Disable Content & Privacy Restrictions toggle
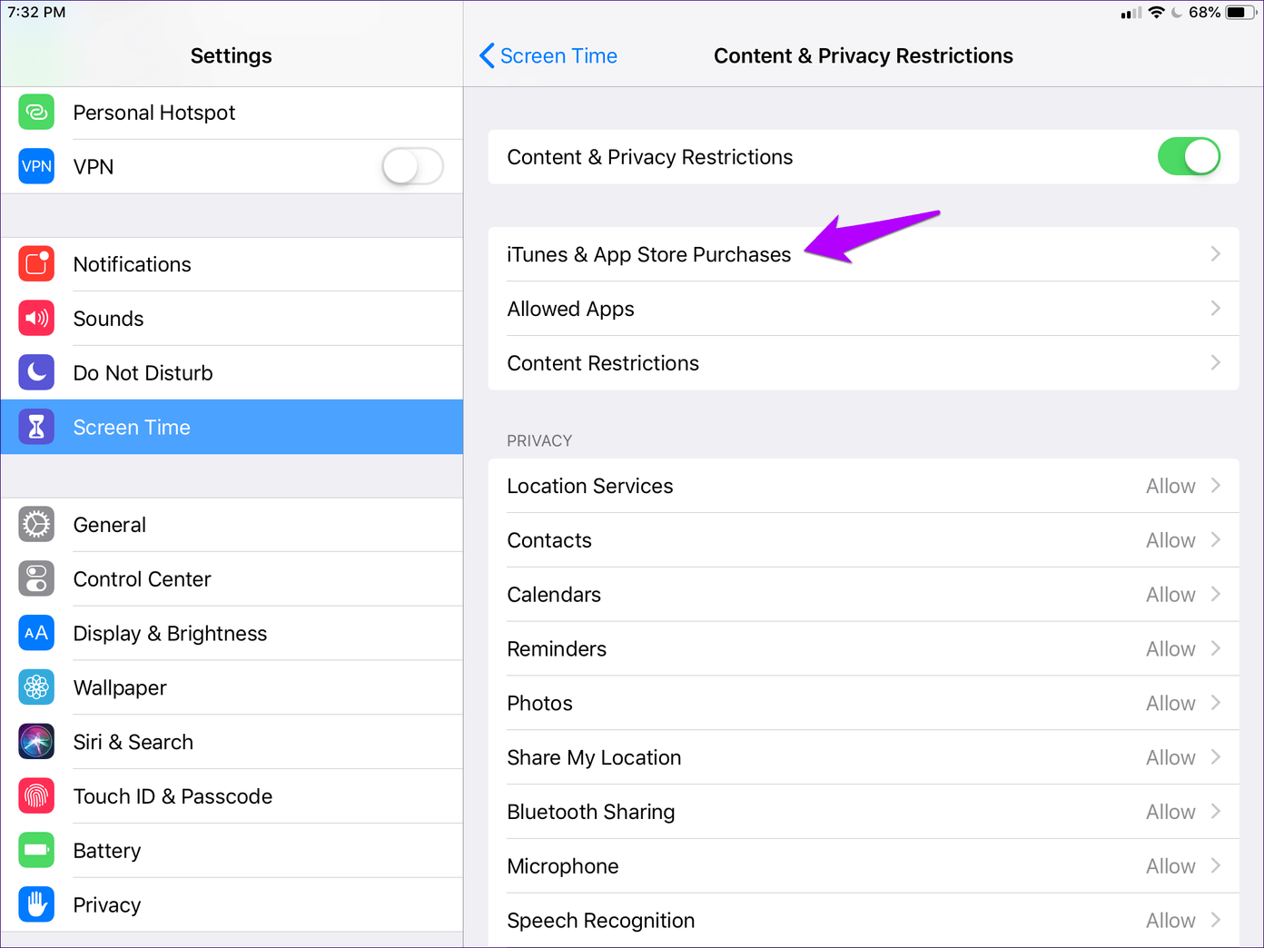The width and height of the screenshot is (1264, 948). [1188, 157]
